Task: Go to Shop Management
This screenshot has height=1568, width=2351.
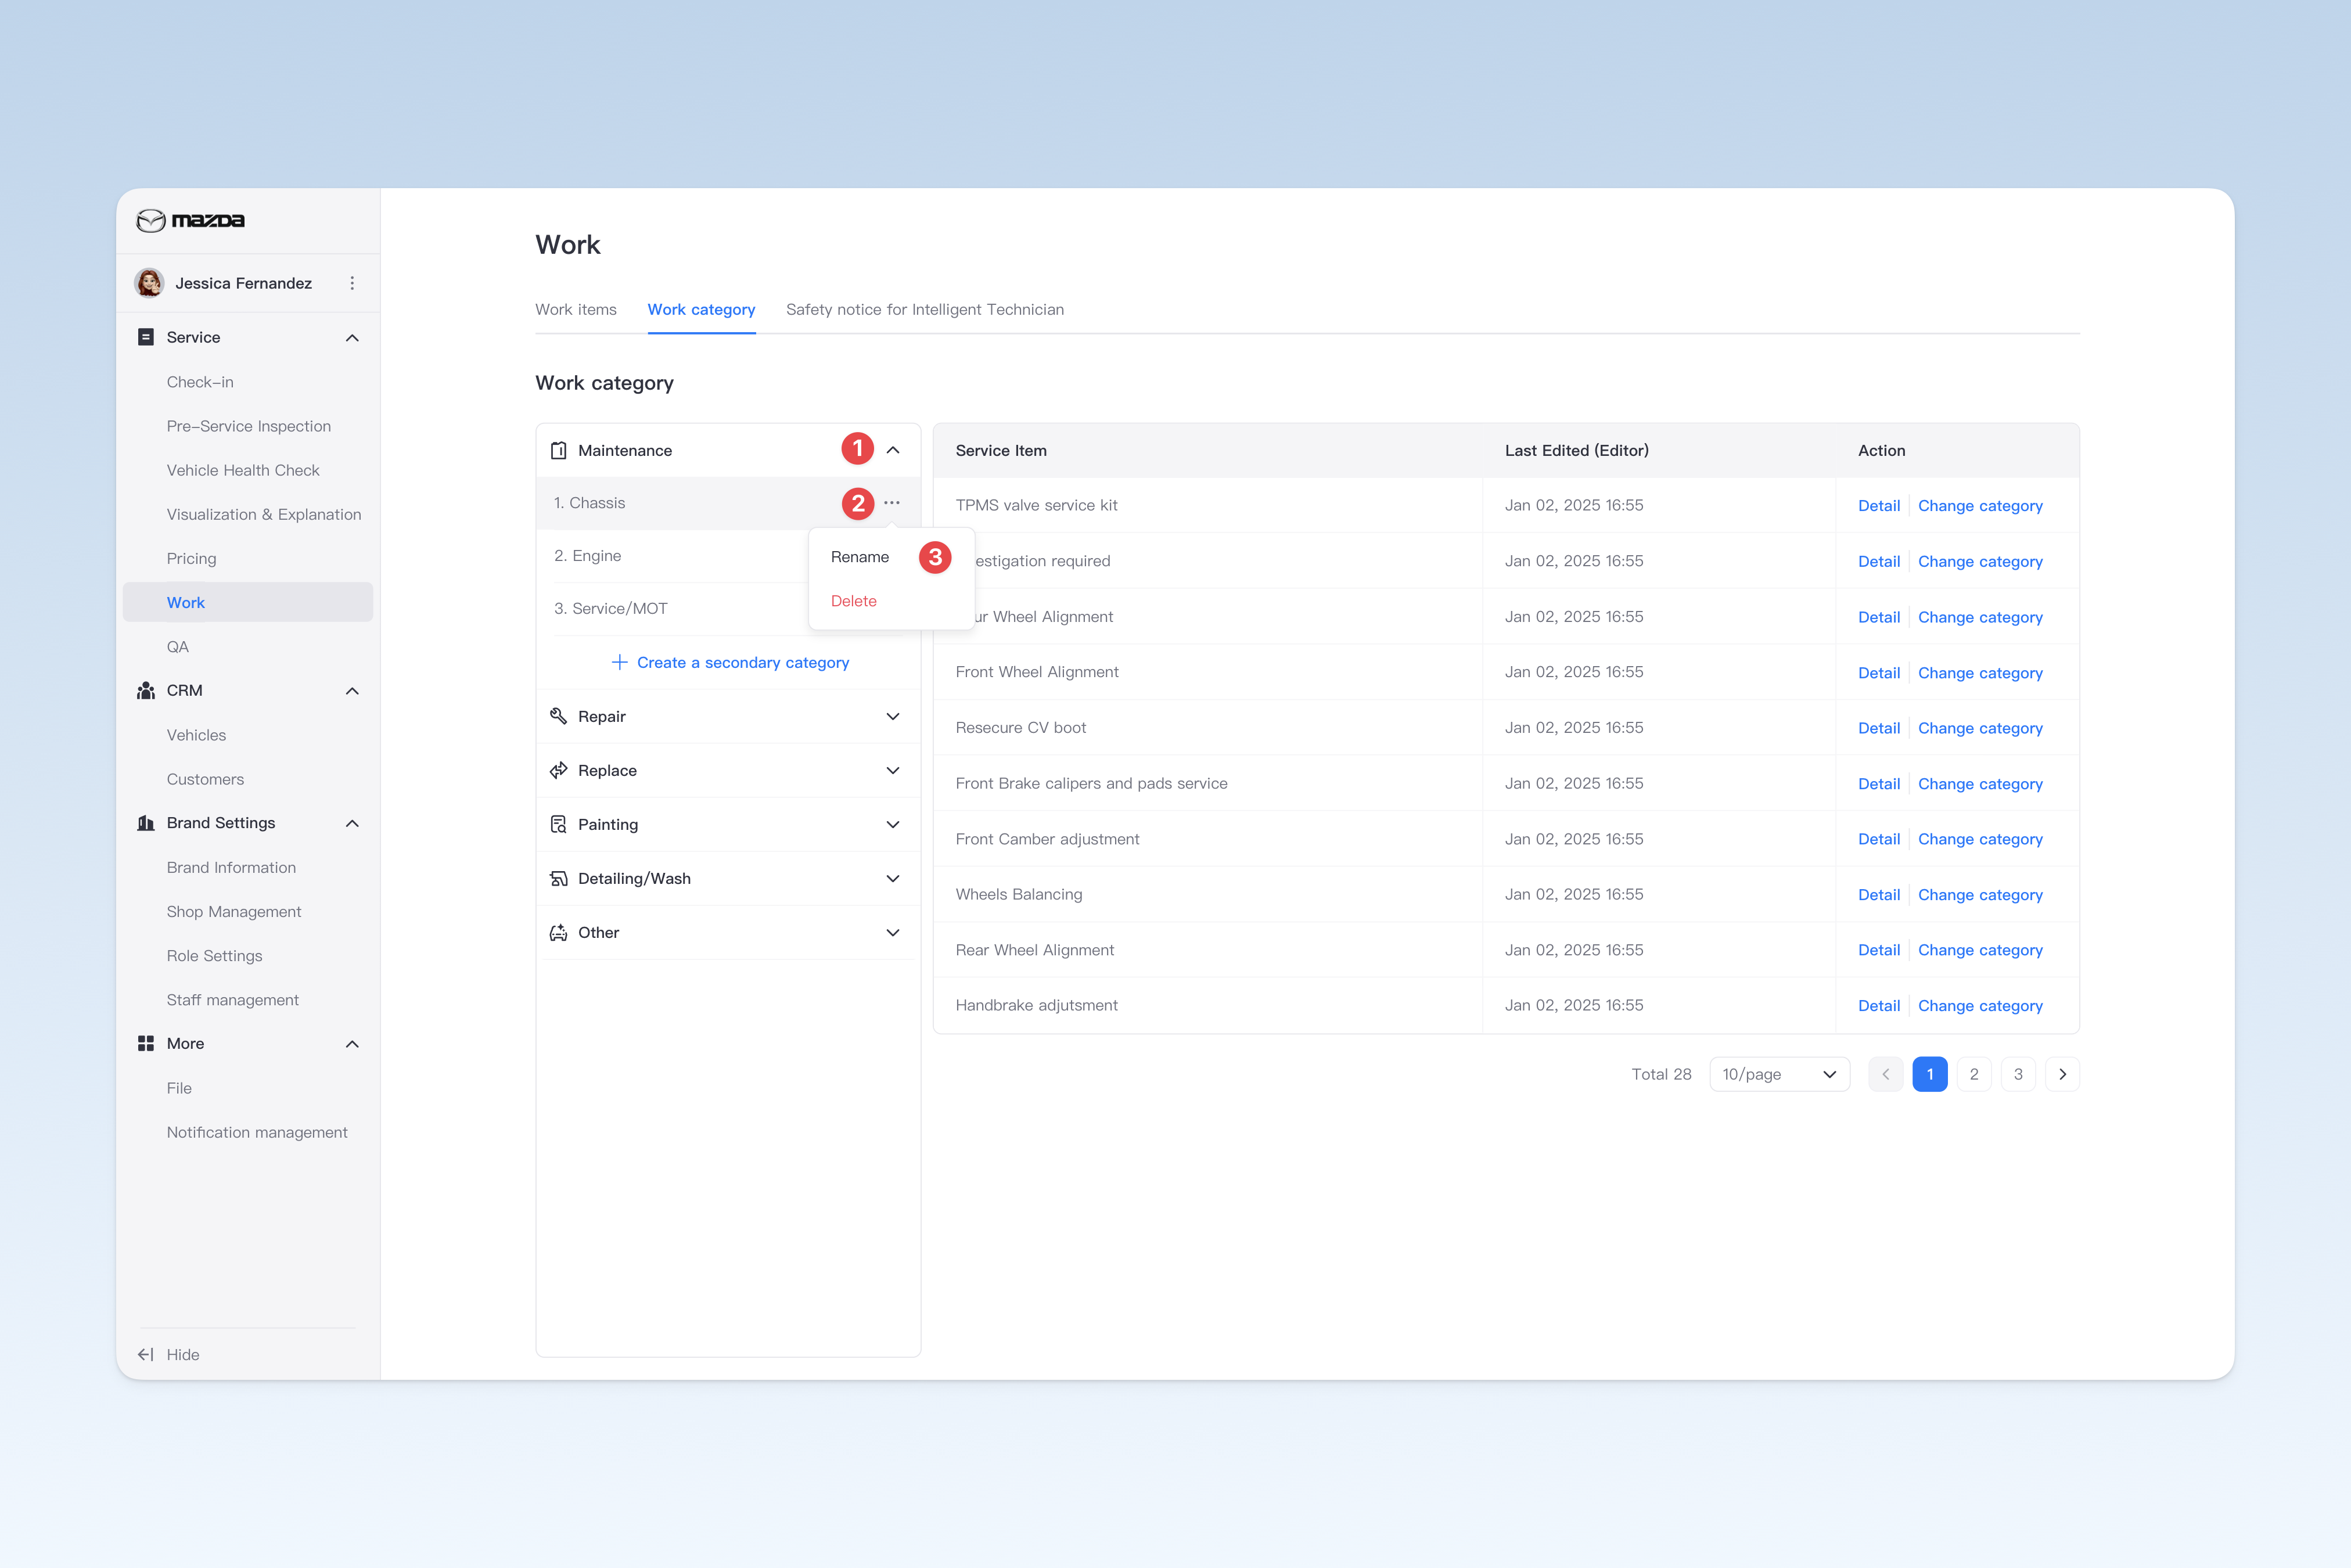Action: coord(234,911)
